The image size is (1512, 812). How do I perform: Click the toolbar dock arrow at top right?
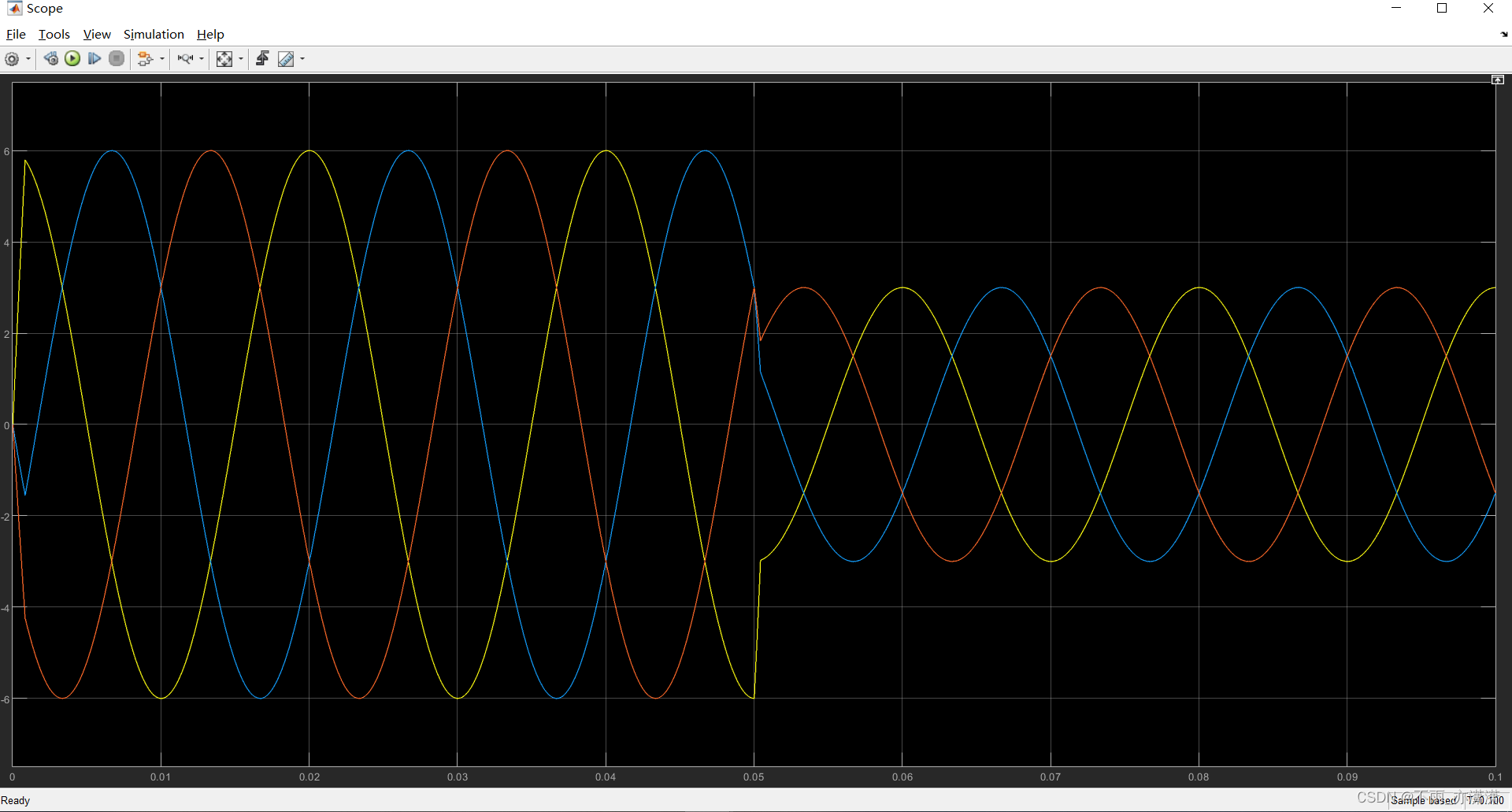click(x=1504, y=35)
